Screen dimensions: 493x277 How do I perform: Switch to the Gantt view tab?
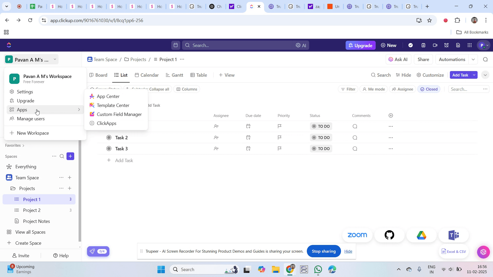174,75
